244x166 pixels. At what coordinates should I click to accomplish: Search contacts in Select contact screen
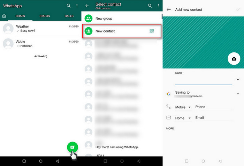click(150, 6)
